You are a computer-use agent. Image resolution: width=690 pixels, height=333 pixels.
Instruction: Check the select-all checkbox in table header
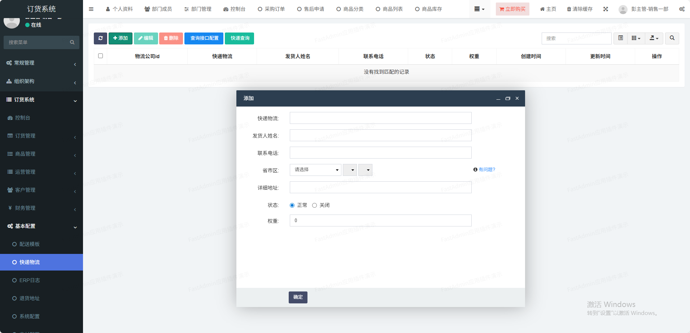(x=101, y=56)
